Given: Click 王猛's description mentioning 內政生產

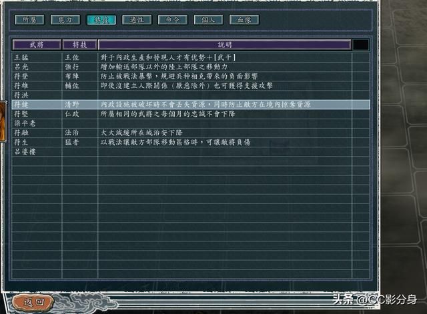Looking at the screenshot, I should pyautogui.click(x=168, y=57).
